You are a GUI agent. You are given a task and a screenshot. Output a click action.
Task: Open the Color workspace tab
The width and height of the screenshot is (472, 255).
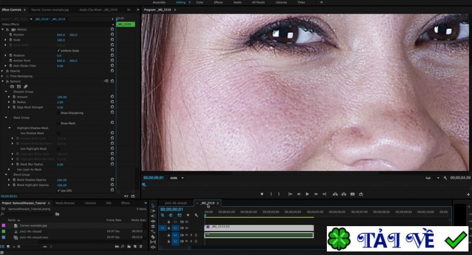[199, 2]
